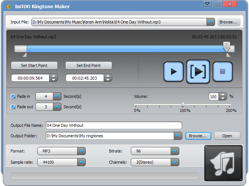Screen dimensions: 249x186
Task: Click the Play button
Action: click(x=174, y=72)
